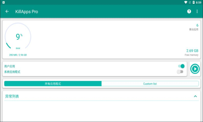Click the 异常列表 header text
The height and width of the screenshot is (122, 203).
12,96
